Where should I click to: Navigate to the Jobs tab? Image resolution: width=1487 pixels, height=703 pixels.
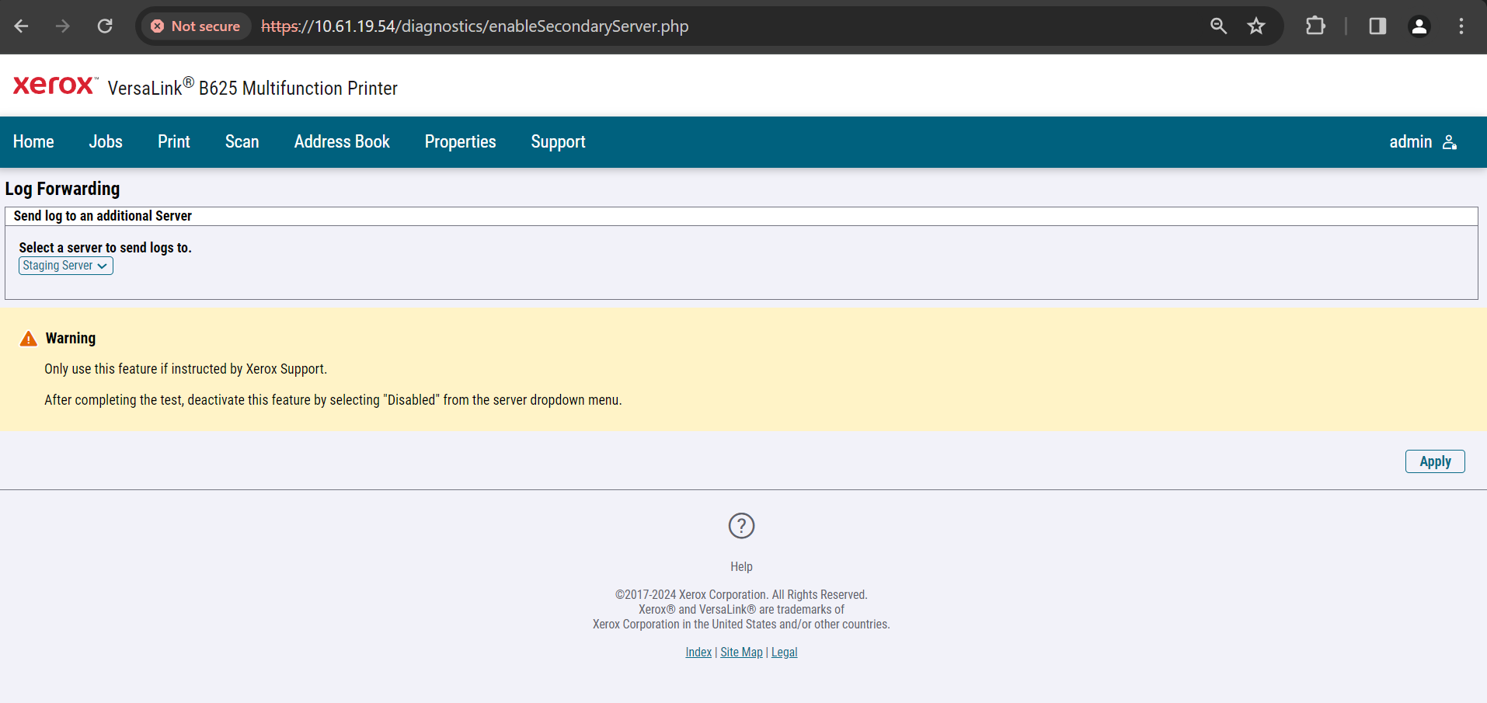[106, 142]
